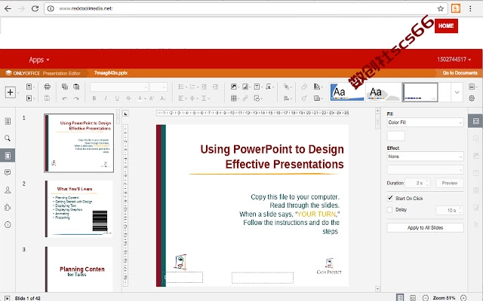The width and height of the screenshot is (483, 301).
Task: Toggle Subscript formatting
Action: click(163, 99)
